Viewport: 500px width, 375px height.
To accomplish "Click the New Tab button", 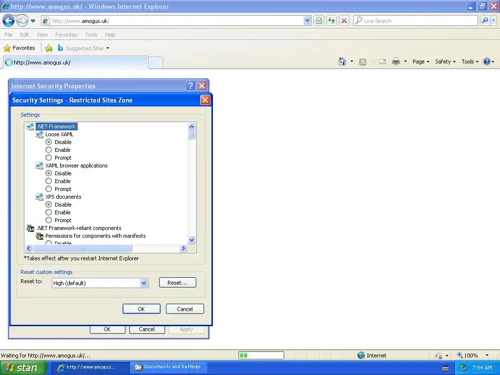I will click(156, 63).
